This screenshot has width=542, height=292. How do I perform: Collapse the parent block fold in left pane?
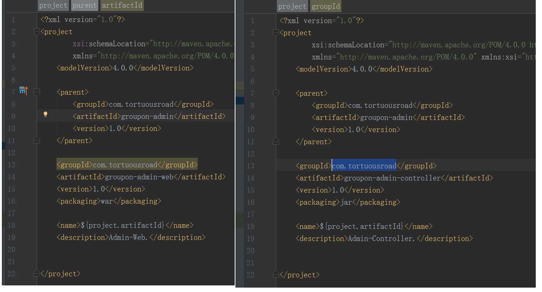36,92
